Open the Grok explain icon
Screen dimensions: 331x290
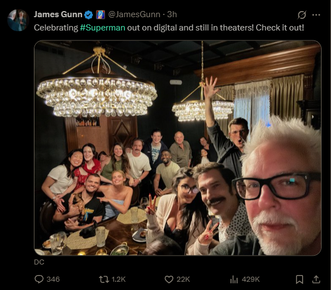pyautogui.click(x=302, y=15)
